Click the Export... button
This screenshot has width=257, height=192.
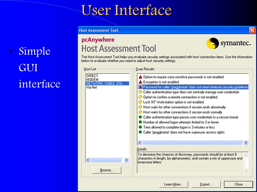[x=206, y=184]
